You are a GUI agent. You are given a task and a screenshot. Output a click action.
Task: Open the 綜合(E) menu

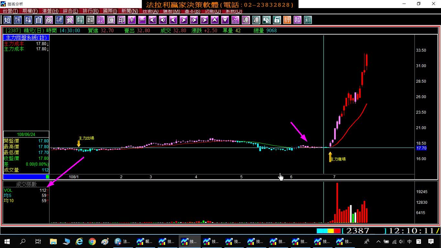[70, 11]
